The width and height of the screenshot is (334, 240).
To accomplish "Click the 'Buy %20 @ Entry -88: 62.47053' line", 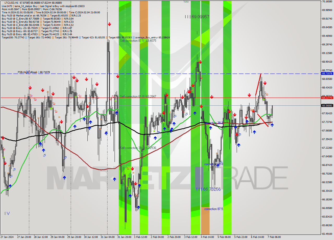I will [37, 34].
